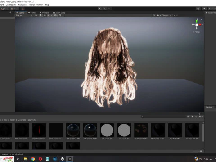
Task: Open File Explorer from taskbar
Action: tap(26, 159)
